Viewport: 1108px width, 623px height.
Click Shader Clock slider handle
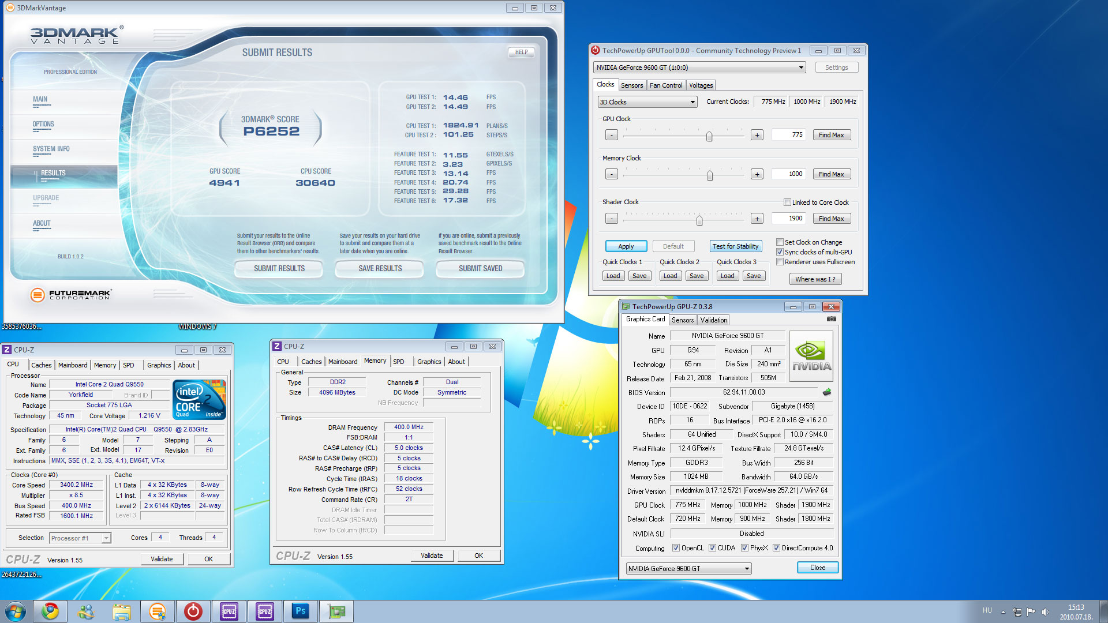point(699,220)
